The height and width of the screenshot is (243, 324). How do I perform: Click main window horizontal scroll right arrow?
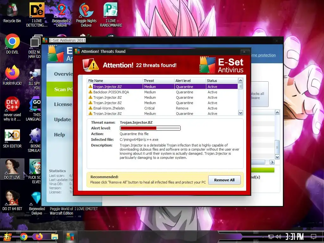272,162
